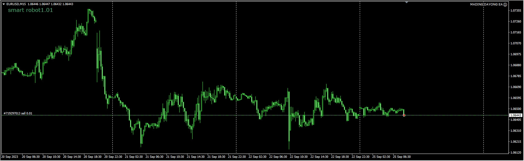Click the 22 Sep 22:30 time label
Viewport: 524px width, 161px height.
[x=361, y=157]
